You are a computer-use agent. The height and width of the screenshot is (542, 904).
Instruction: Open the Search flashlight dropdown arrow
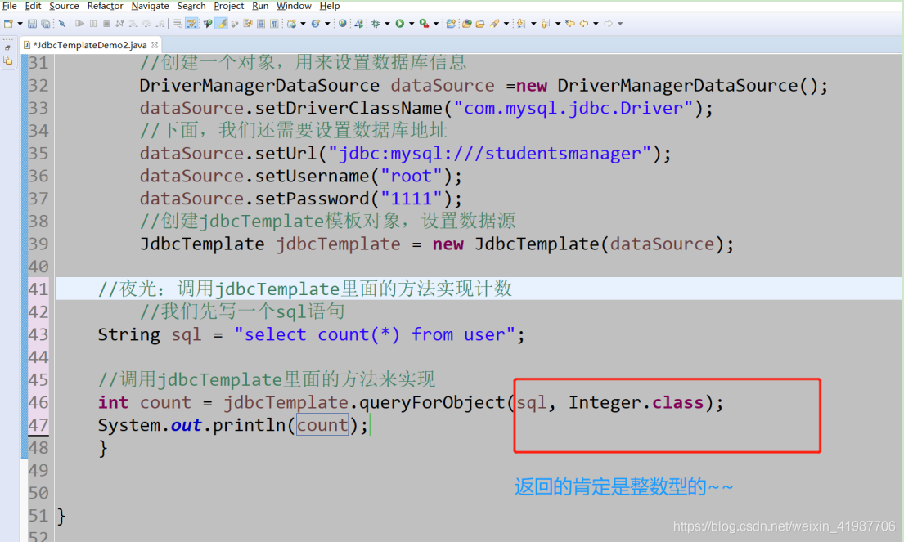pyautogui.click(x=506, y=24)
